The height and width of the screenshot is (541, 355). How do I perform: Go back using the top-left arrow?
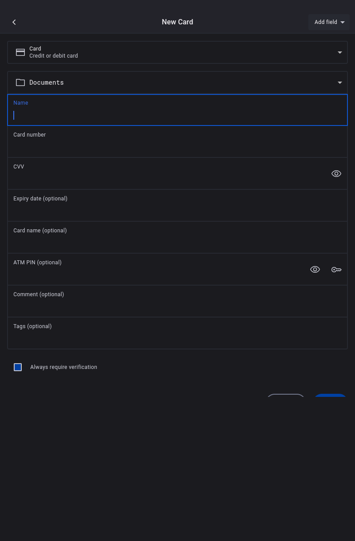(x=14, y=22)
